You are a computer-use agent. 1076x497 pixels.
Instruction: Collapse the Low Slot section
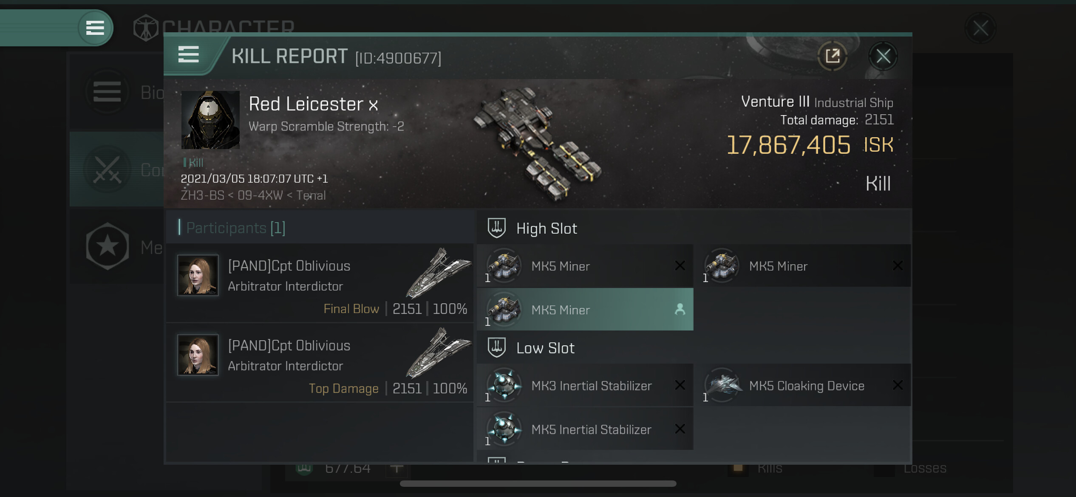pos(545,348)
